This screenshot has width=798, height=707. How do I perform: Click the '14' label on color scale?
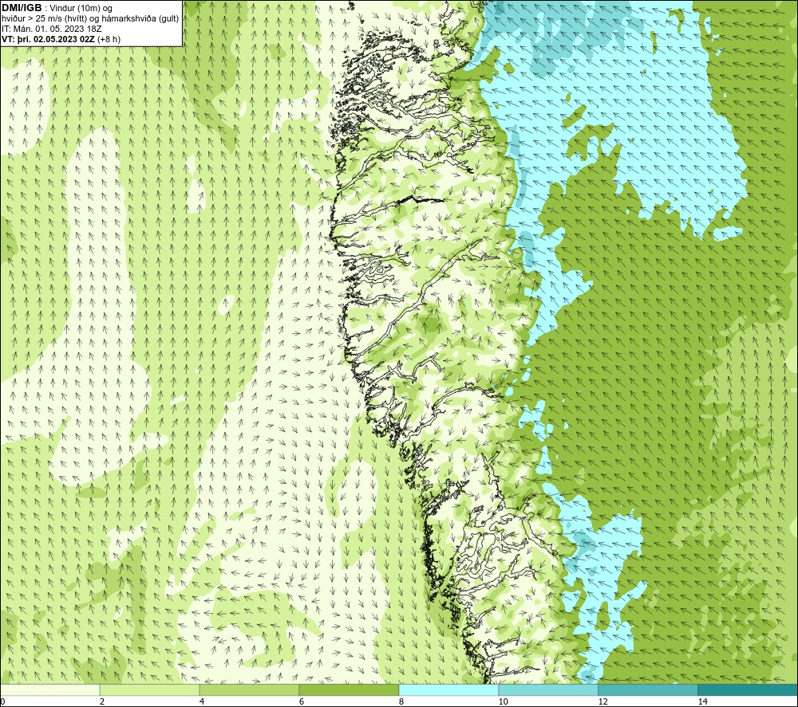tap(702, 701)
